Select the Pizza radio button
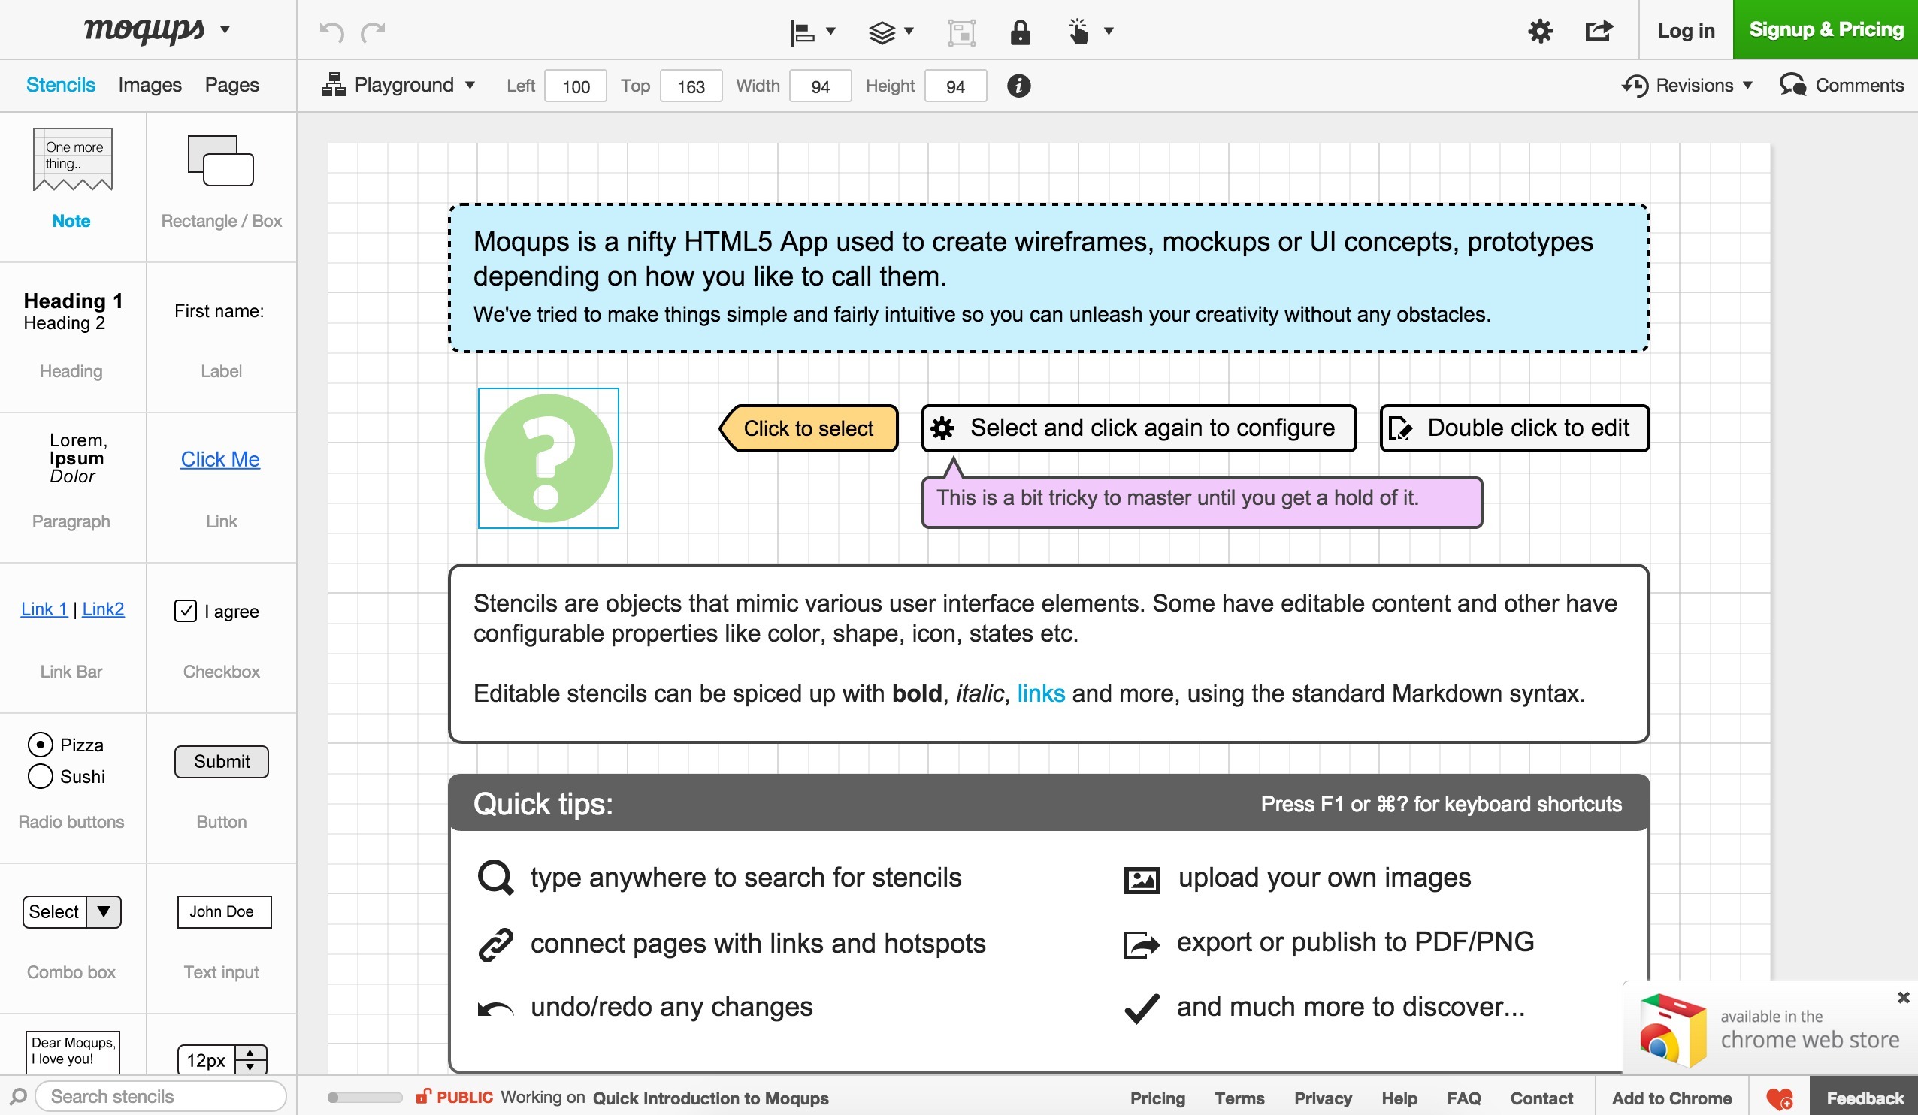This screenshot has height=1115, width=1918. click(41, 745)
